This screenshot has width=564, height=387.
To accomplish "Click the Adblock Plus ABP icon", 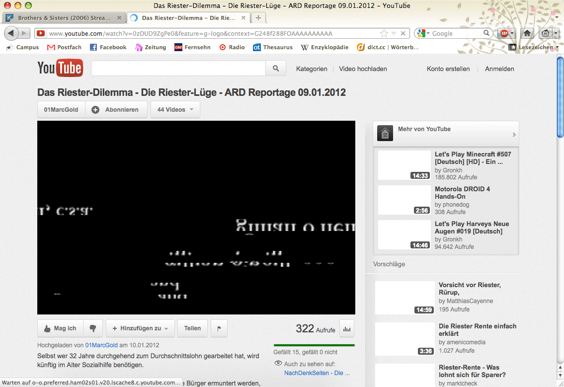I will click(504, 33).
